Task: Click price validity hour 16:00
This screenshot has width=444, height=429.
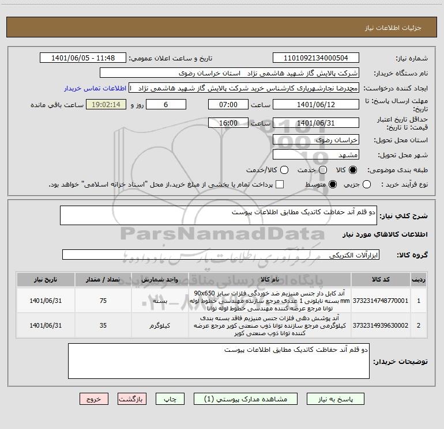Action: (228, 123)
